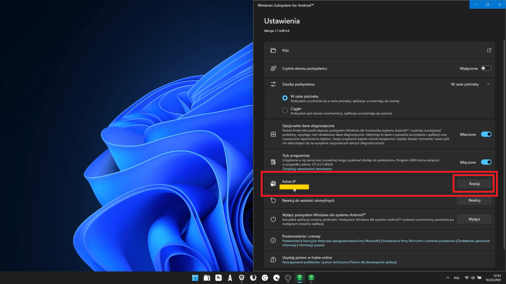
Task: Open 'Zarządzaj ustawieniami dewelopera' link
Action: pyautogui.click(x=307, y=169)
